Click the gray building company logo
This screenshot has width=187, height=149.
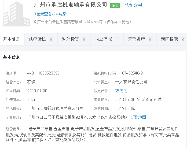[x=17, y=13]
